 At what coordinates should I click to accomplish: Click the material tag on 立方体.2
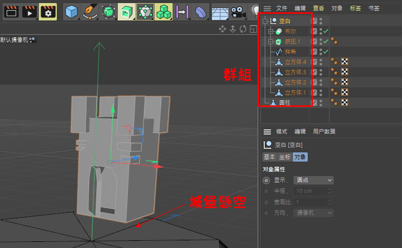(x=345, y=82)
